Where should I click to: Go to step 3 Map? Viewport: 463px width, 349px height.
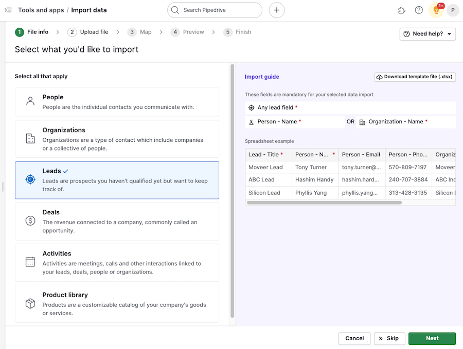point(139,32)
